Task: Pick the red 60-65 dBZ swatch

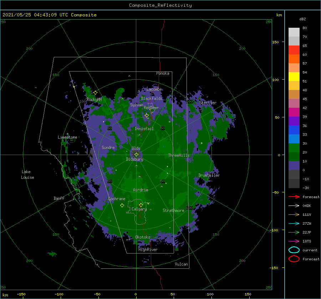Action: click(294, 50)
